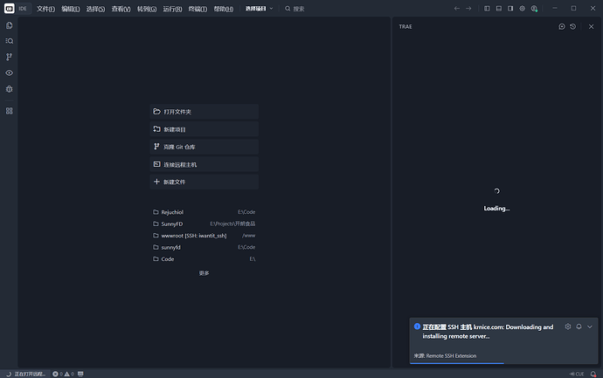This screenshot has height=378, width=603.
Task: Go back with the left arrow
Action: pyautogui.click(x=457, y=9)
